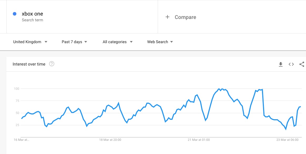Click the Search term subtitle text
Screen dimensions: 306x154
pyautogui.click(x=32, y=20)
